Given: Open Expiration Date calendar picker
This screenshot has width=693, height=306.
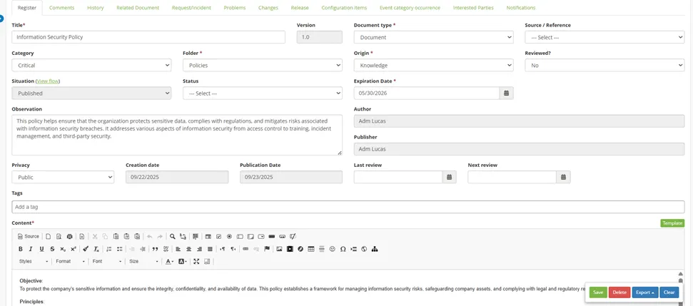Looking at the screenshot, I should pyautogui.click(x=507, y=93).
